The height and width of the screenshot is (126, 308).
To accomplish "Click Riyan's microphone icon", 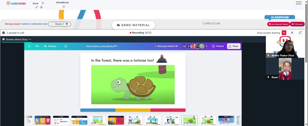I will 268,78.
